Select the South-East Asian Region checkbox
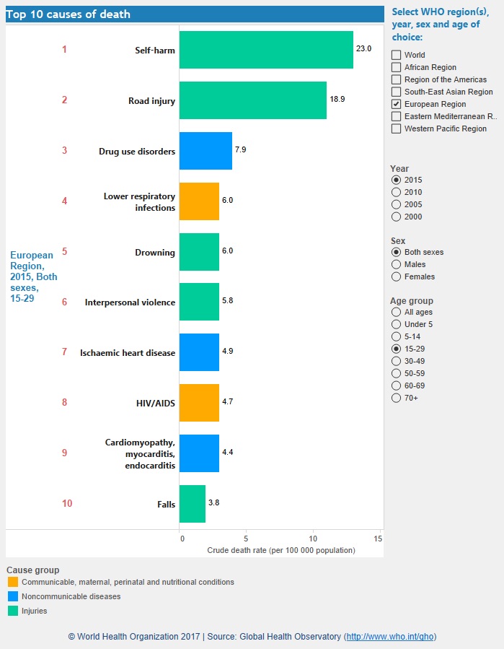 [396, 92]
